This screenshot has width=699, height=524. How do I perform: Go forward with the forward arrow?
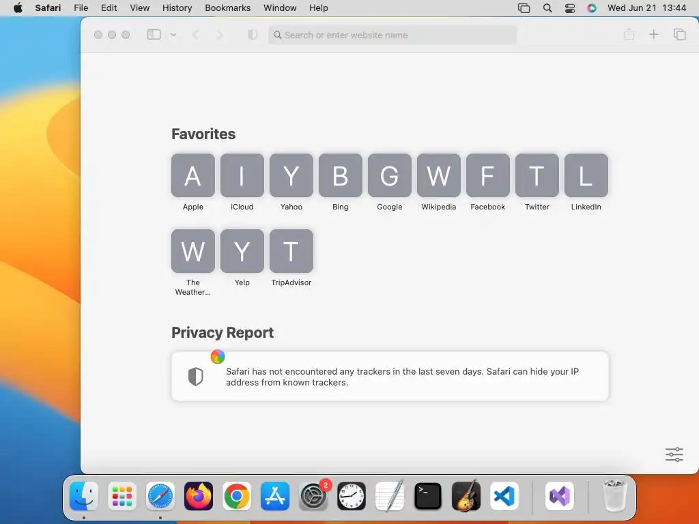[219, 35]
